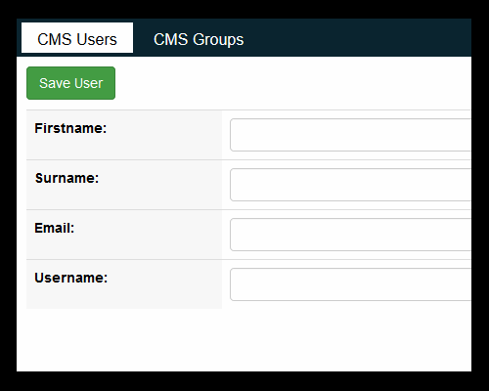
Task: Click blank white area below the Username row
Action: [244, 340]
